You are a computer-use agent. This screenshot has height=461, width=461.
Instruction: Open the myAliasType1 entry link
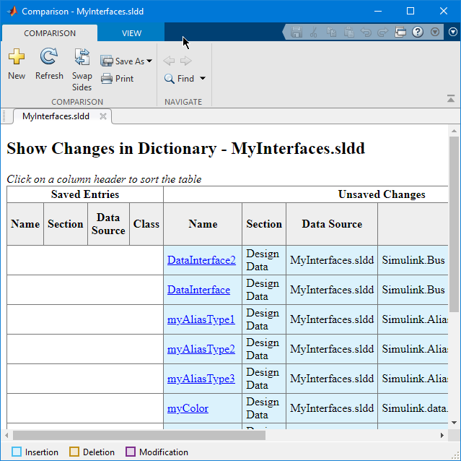201,319
